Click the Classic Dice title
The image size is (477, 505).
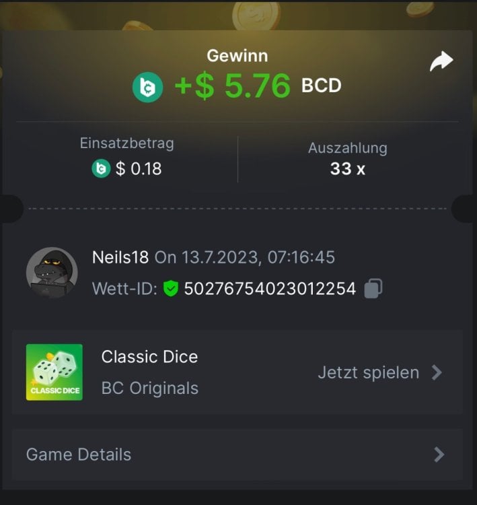click(149, 357)
